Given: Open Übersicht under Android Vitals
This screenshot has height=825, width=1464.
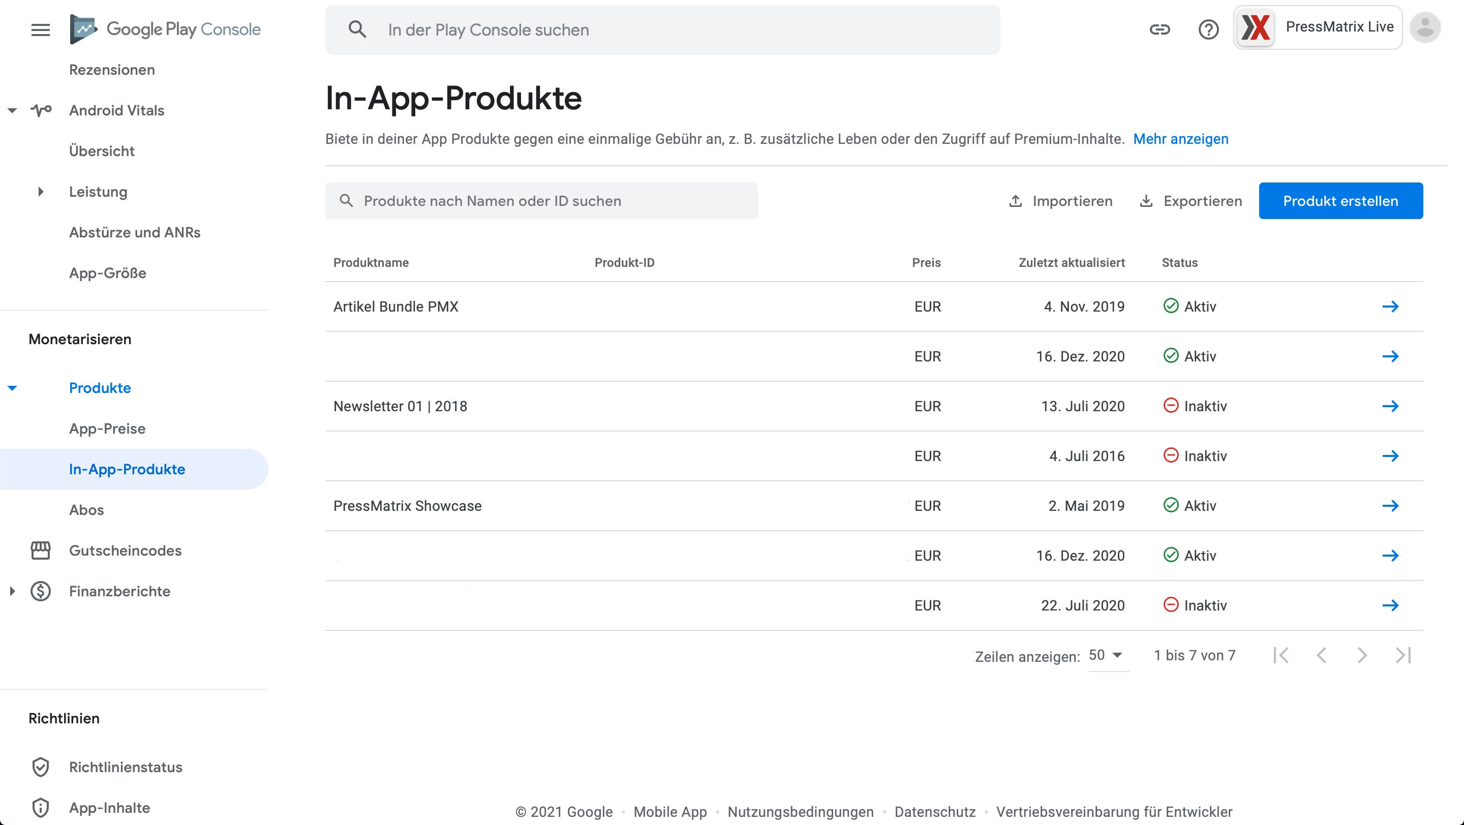Looking at the screenshot, I should (x=102, y=151).
